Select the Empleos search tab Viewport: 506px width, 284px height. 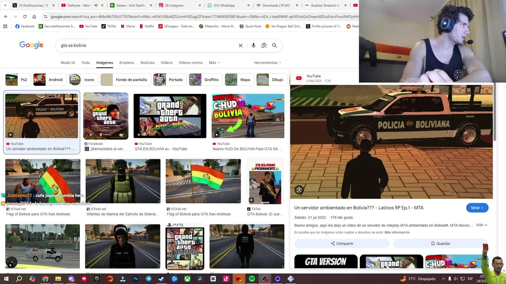(x=126, y=63)
